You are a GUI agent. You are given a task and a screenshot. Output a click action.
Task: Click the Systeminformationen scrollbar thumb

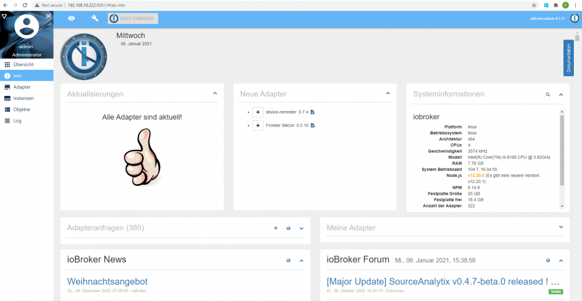(562, 150)
